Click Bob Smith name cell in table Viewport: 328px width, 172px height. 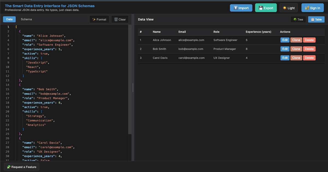(160, 49)
